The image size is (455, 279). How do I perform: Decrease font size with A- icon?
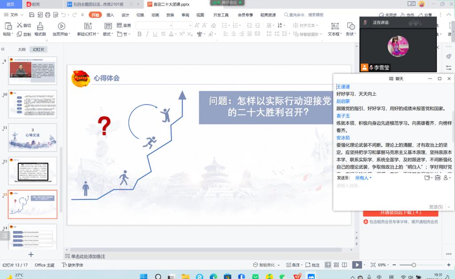(x=205, y=25)
